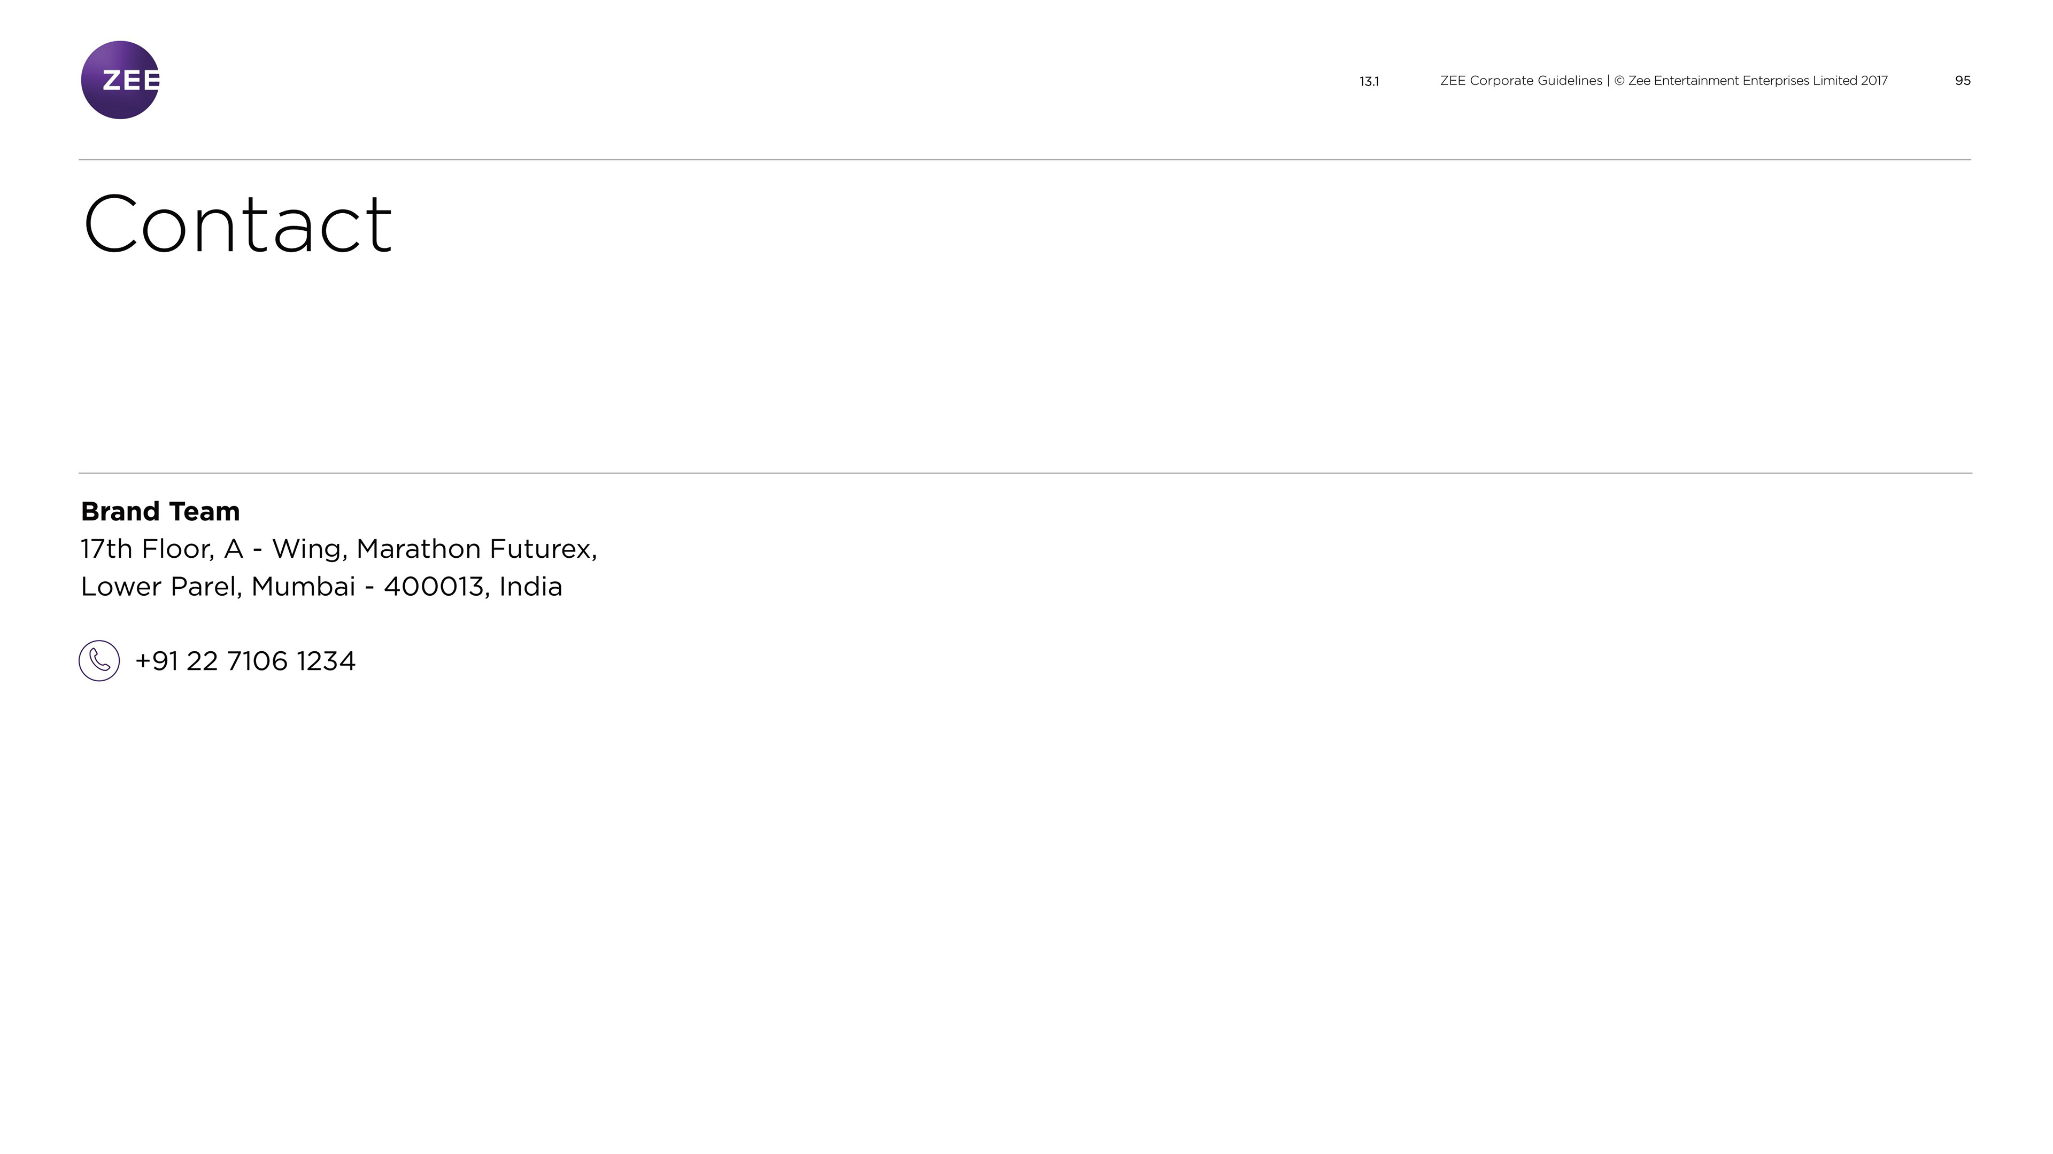The height and width of the screenshot is (1154, 2053).
Task: Click the words Marathon Futurex
Action: point(475,549)
